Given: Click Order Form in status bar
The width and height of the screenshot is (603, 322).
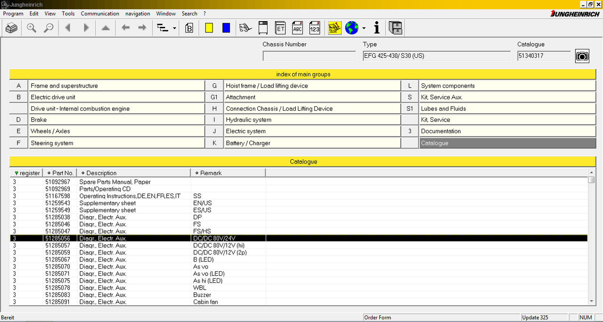Looking at the screenshot, I should (x=378, y=317).
